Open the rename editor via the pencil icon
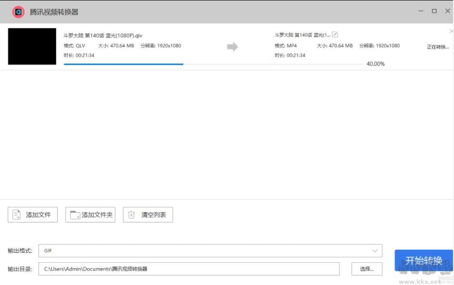 tap(334, 34)
